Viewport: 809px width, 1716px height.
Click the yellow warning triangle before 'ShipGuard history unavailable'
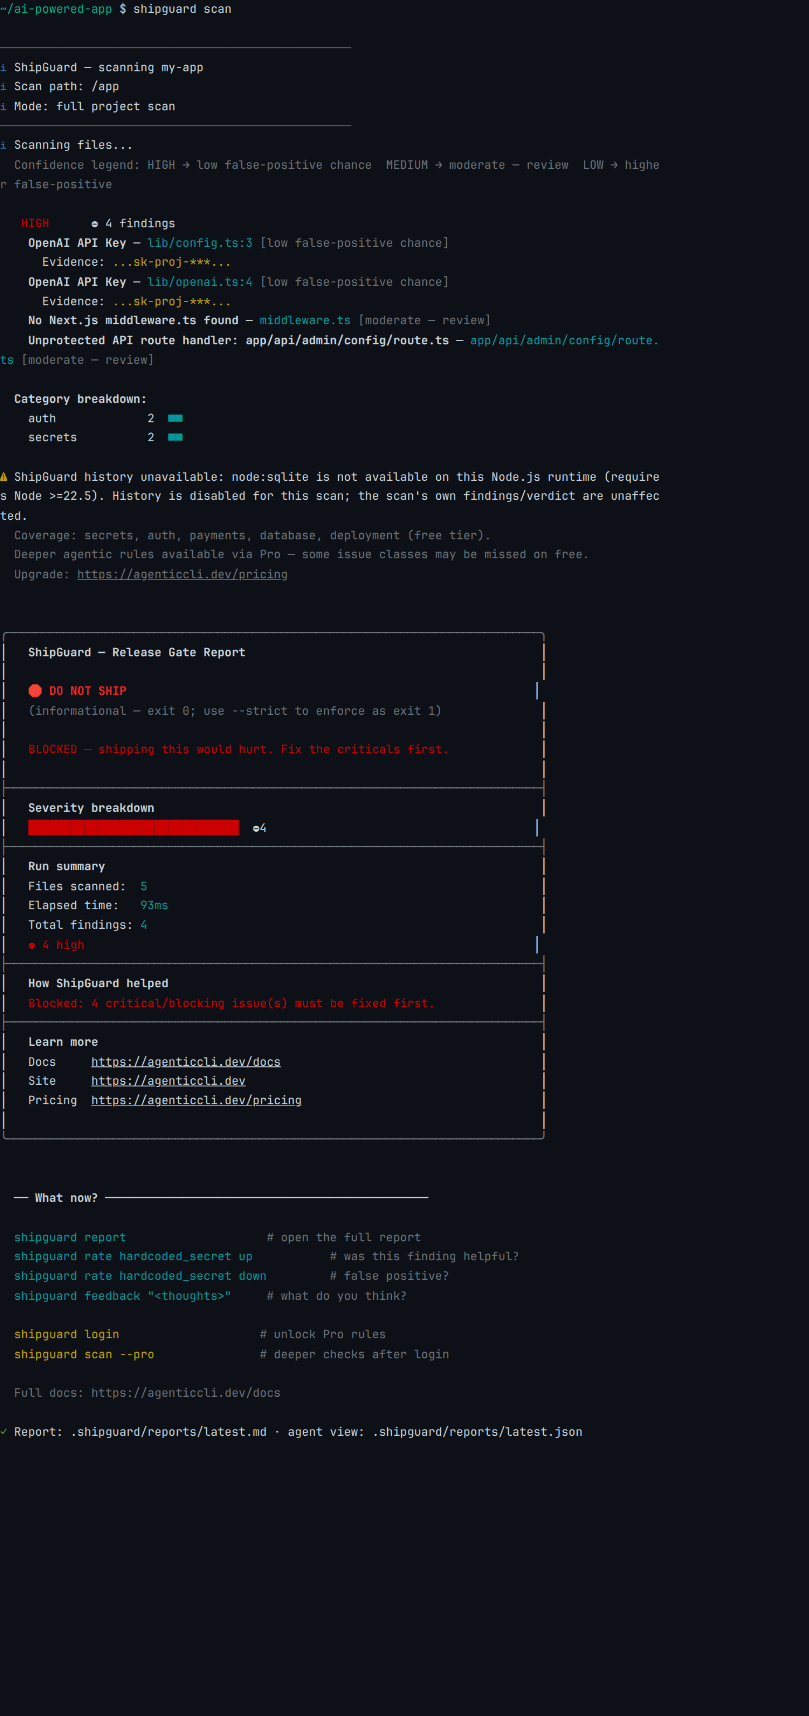pos(3,477)
